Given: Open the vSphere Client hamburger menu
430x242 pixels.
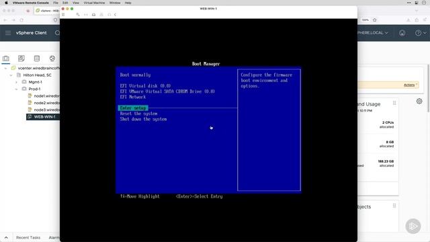Looking at the screenshot, I should pyautogui.click(x=8, y=33).
